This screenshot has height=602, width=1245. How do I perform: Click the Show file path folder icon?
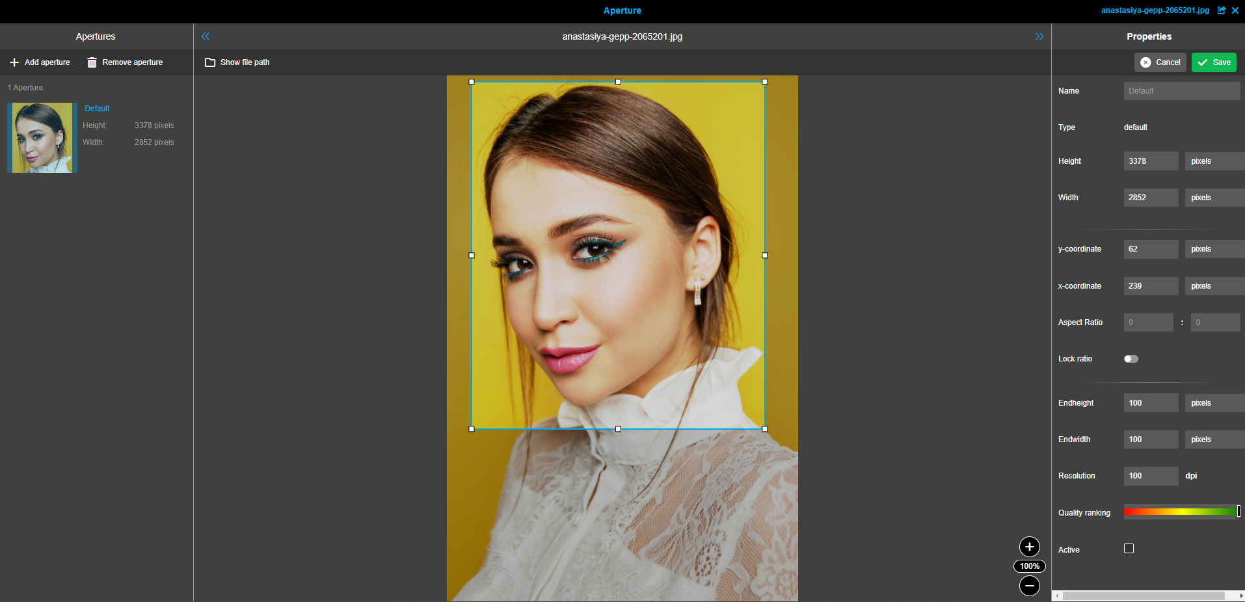[x=210, y=62]
